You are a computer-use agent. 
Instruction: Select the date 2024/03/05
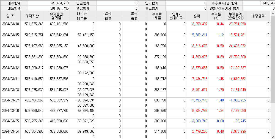[x=10, y=121]
